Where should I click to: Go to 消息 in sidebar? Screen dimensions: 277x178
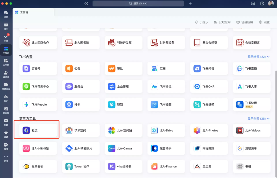pyautogui.click(x=6, y=14)
